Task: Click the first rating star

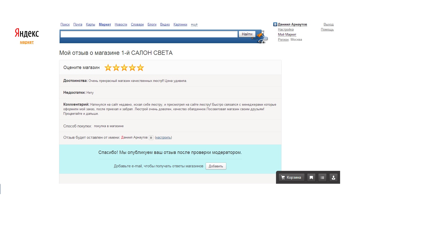Action: 108,68
